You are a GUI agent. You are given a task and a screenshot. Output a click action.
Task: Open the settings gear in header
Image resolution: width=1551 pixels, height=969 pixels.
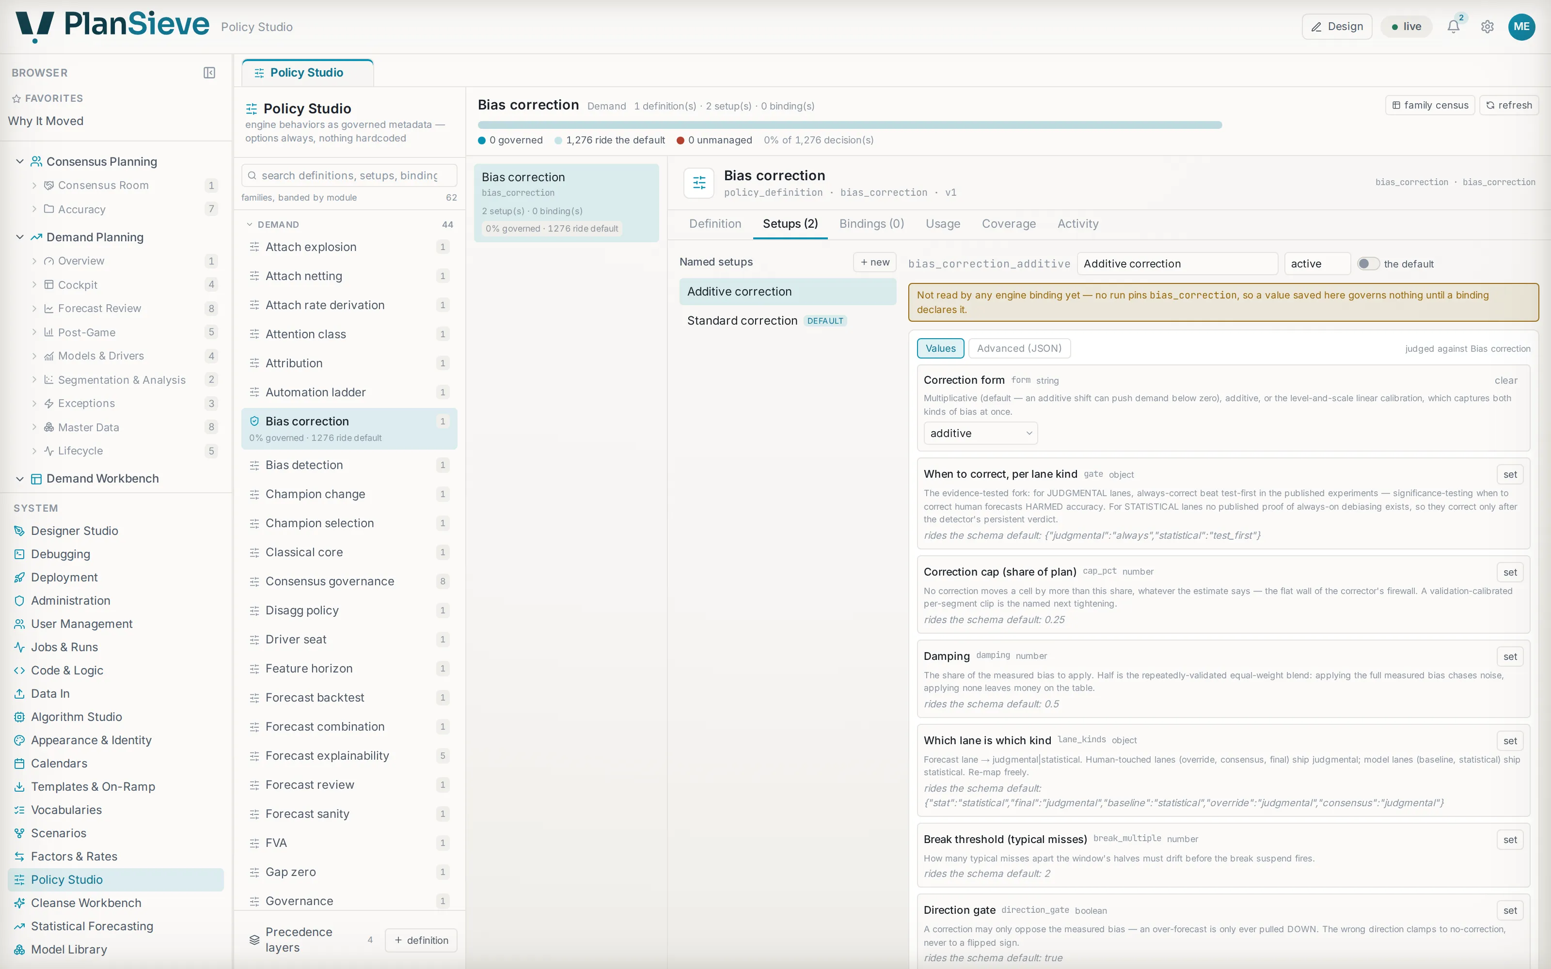[x=1488, y=26]
